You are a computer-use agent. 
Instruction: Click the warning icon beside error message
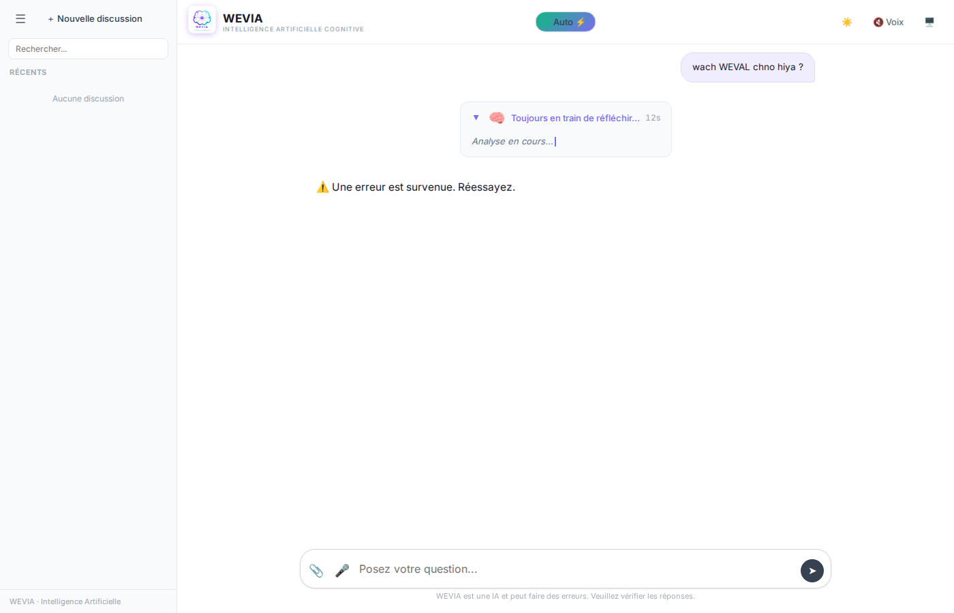coord(322,187)
